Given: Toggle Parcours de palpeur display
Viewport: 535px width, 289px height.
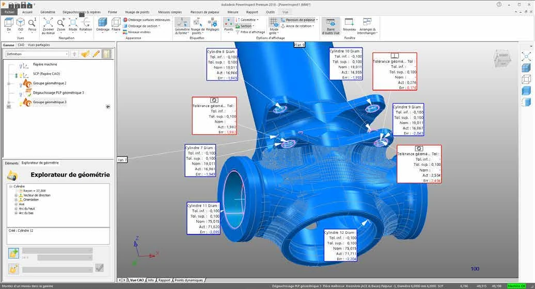Looking at the screenshot, I should click(299, 20).
